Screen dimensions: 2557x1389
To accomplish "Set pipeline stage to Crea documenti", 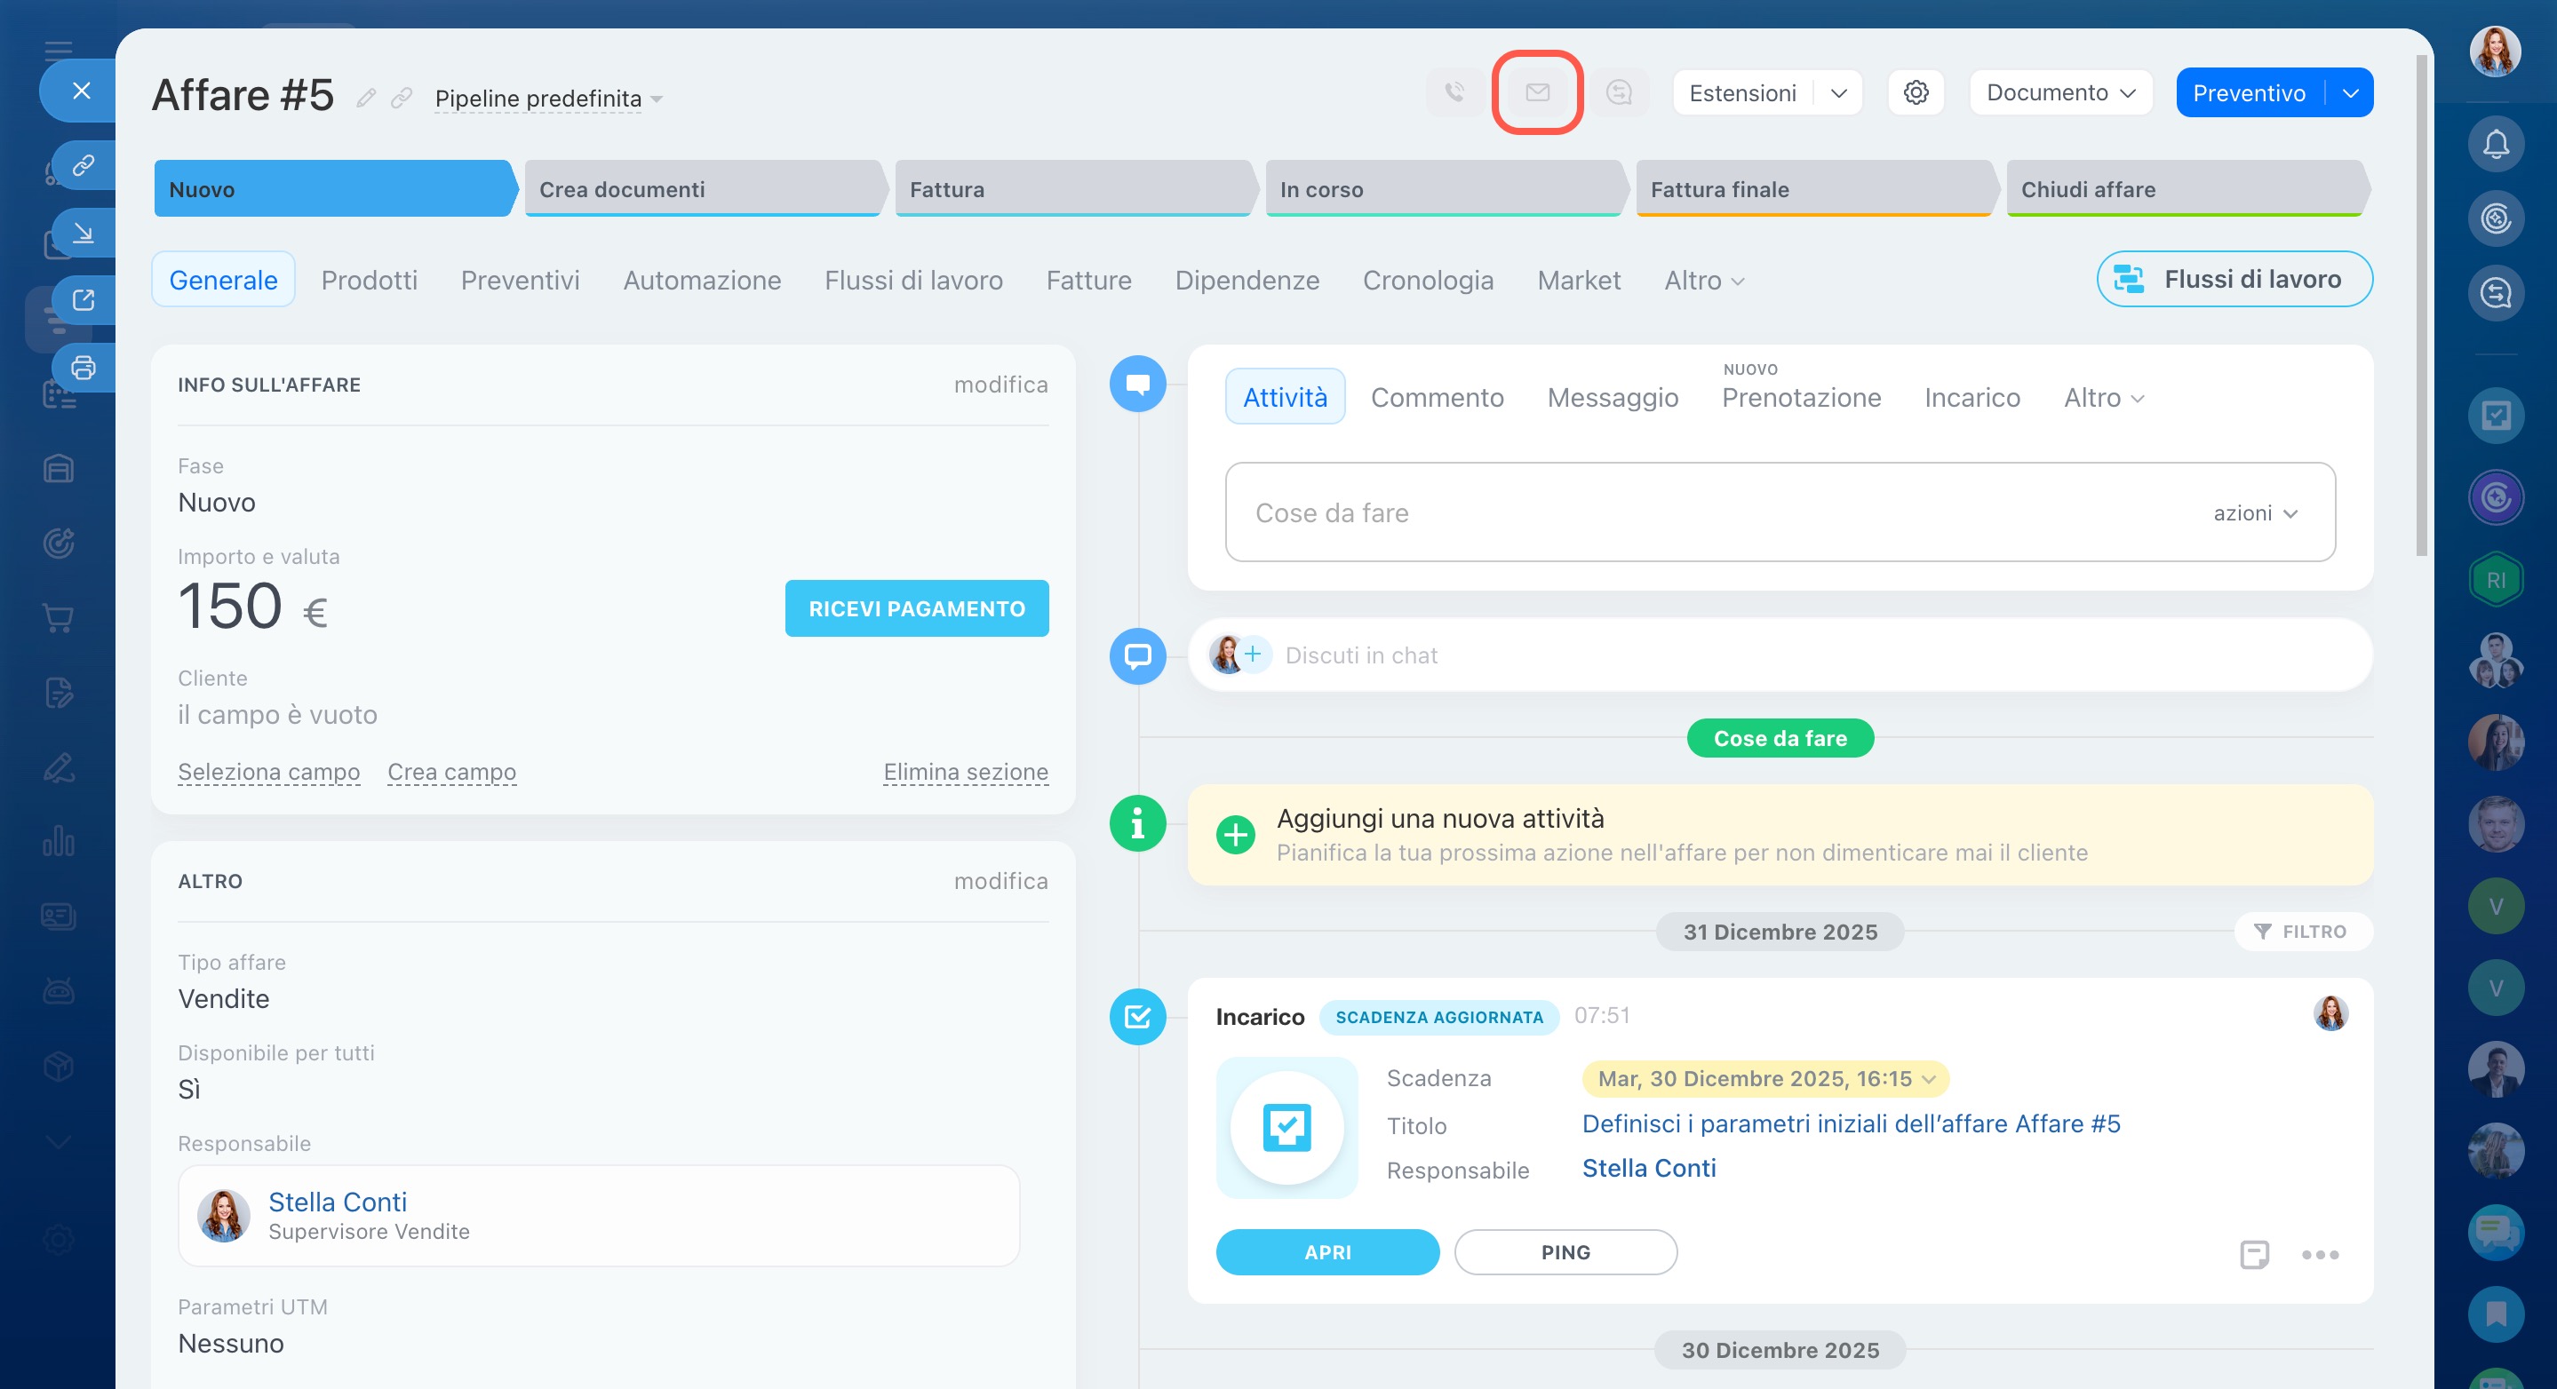I will (700, 188).
